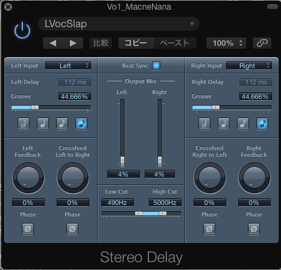The image size is (281, 270).
Task: Open the Left Input dropdown
Action: [68, 66]
